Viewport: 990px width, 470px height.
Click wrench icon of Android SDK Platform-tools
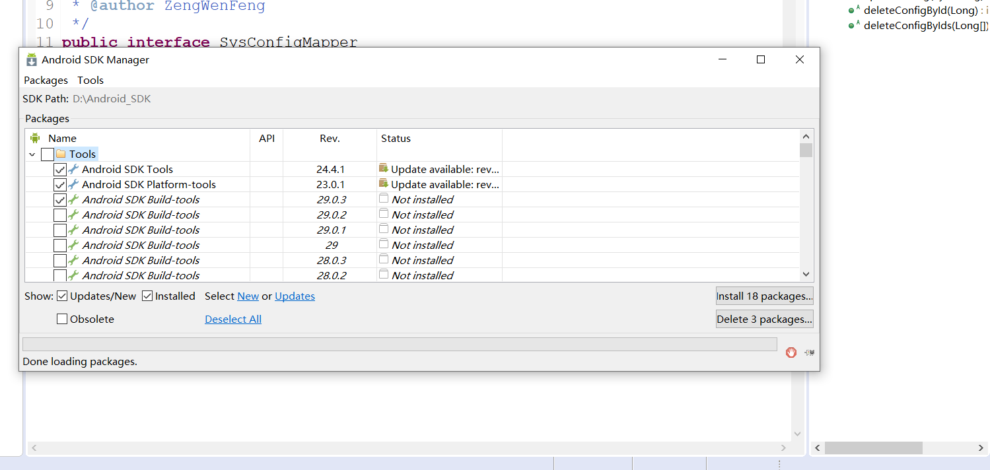(x=73, y=184)
